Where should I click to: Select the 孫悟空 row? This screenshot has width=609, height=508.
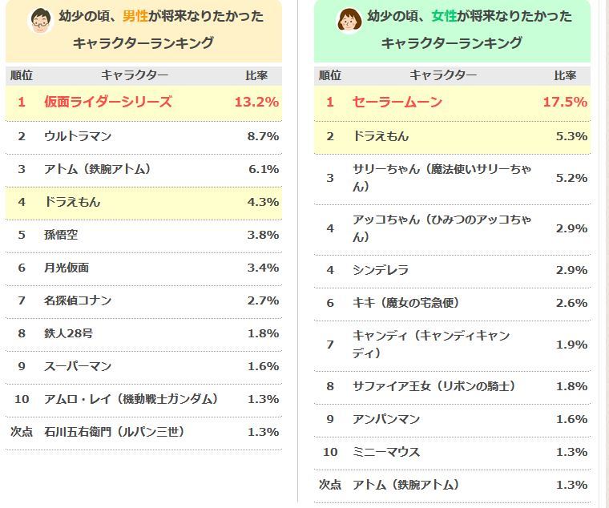tap(61, 235)
